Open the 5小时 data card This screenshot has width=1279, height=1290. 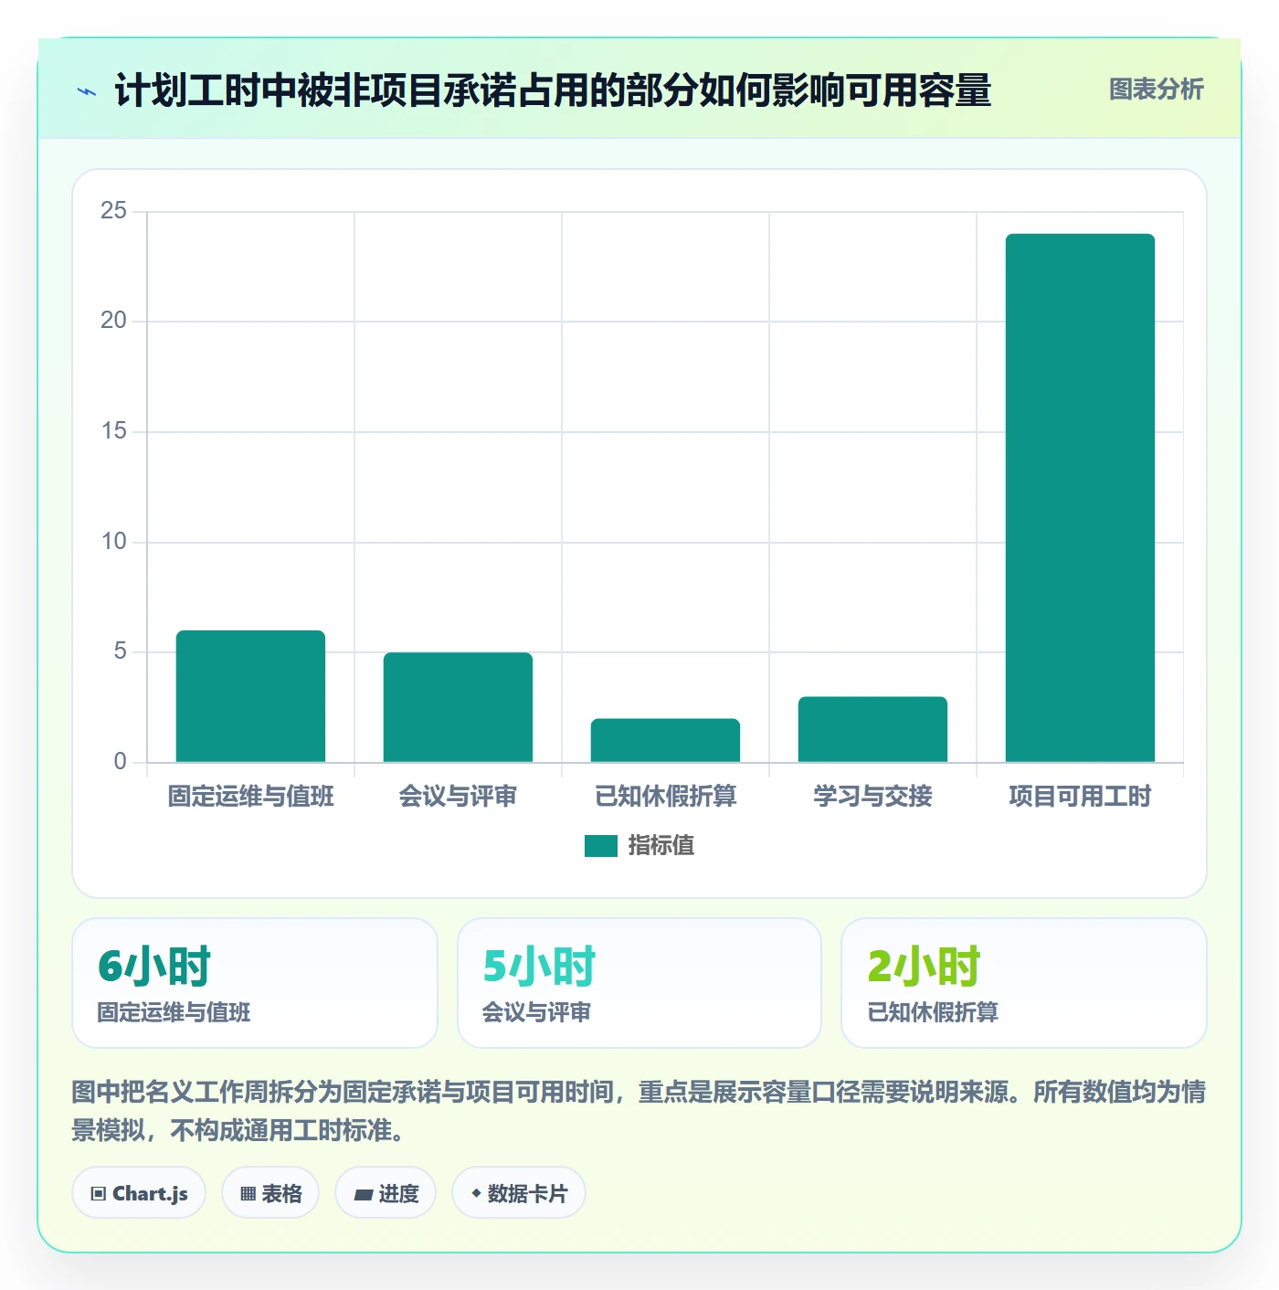tap(639, 983)
